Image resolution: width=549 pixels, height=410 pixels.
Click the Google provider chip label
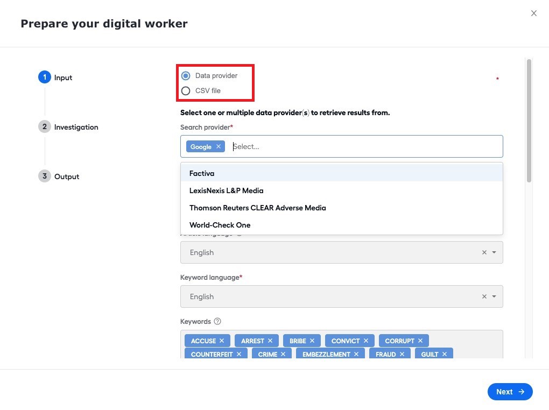tap(201, 147)
